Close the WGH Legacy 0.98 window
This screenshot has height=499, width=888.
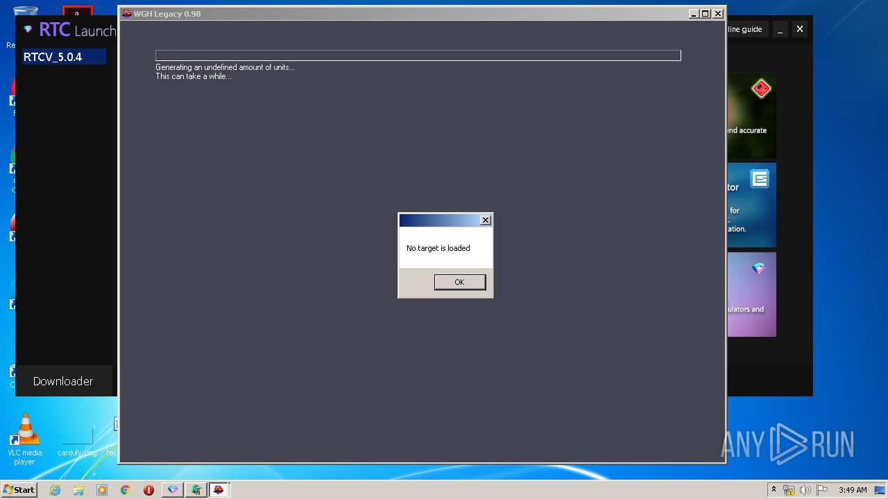[x=718, y=13]
